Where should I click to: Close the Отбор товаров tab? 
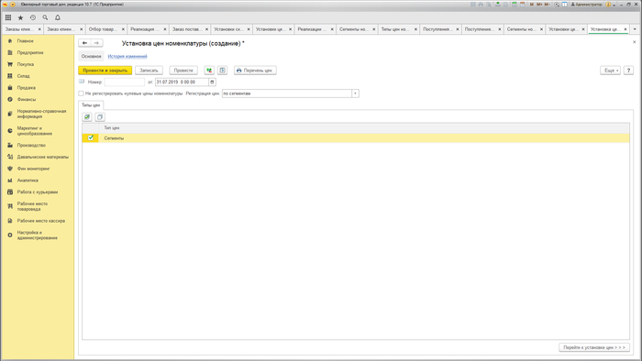(123, 29)
